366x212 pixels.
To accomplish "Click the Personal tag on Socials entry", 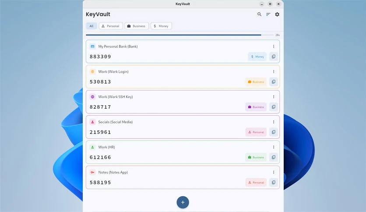I will (256, 132).
